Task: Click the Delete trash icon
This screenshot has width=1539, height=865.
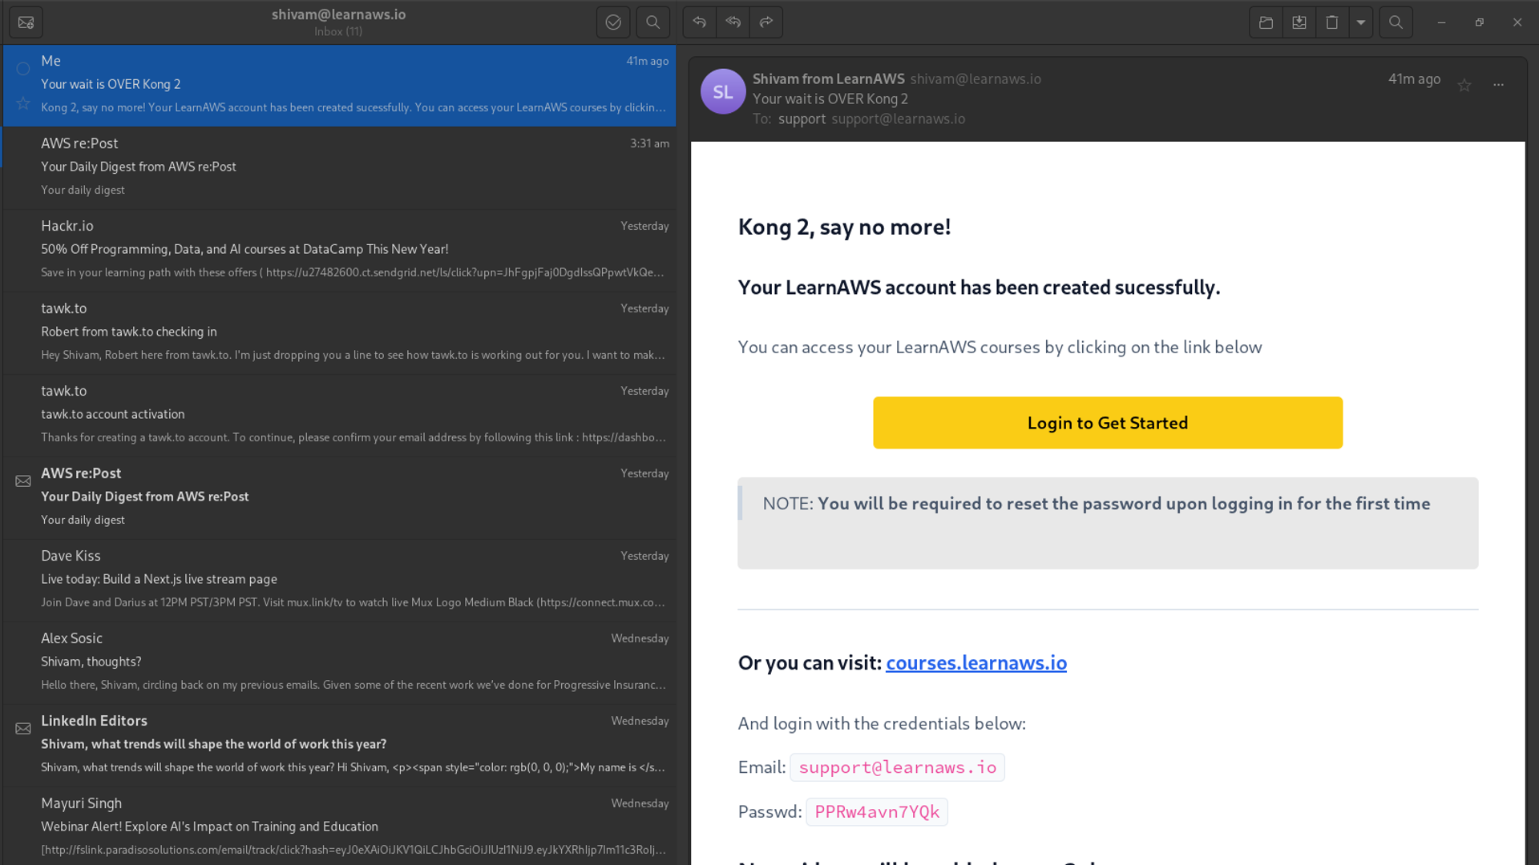Action: click(1332, 22)
